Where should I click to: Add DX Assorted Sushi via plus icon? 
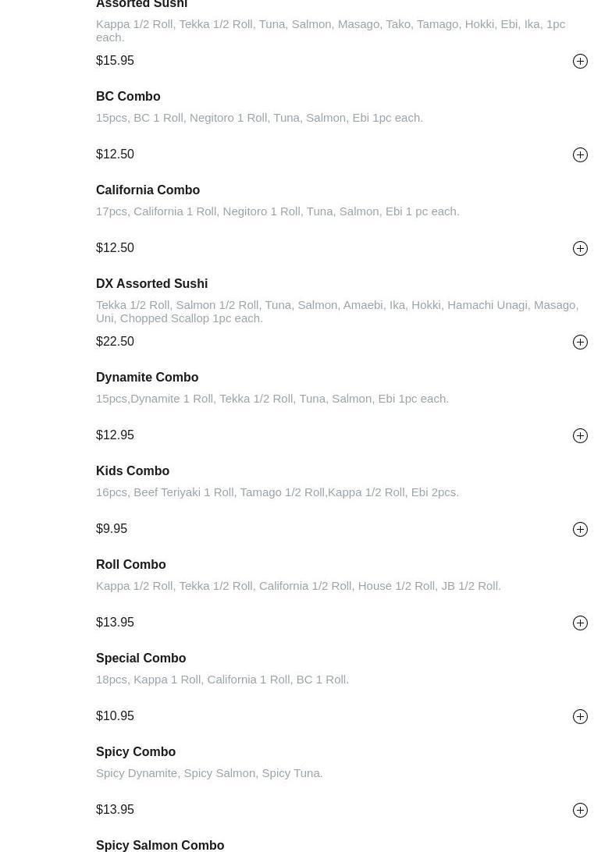[580, 342]
